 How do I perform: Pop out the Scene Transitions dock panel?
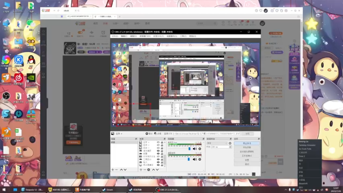click(231, 139)
